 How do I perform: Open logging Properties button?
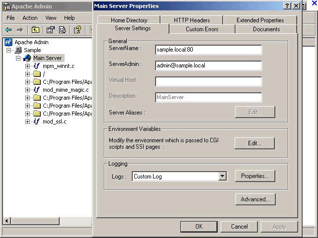255,176
